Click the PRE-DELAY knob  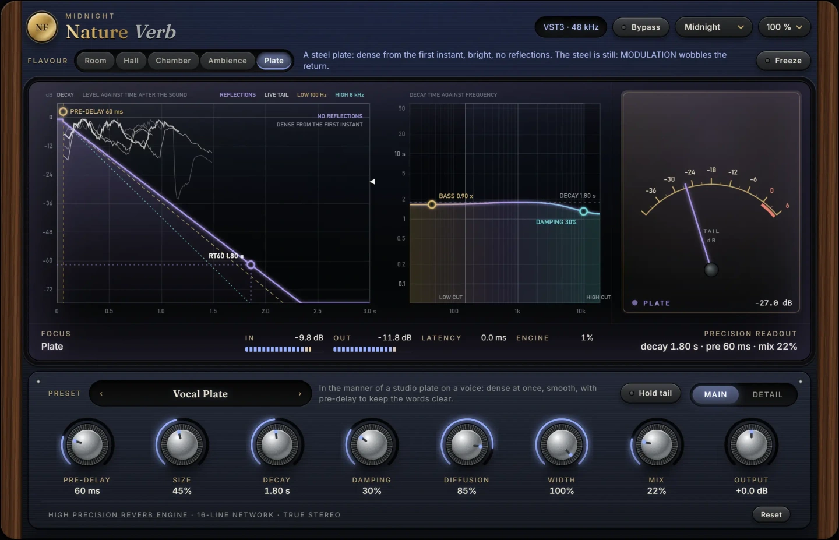87,445
